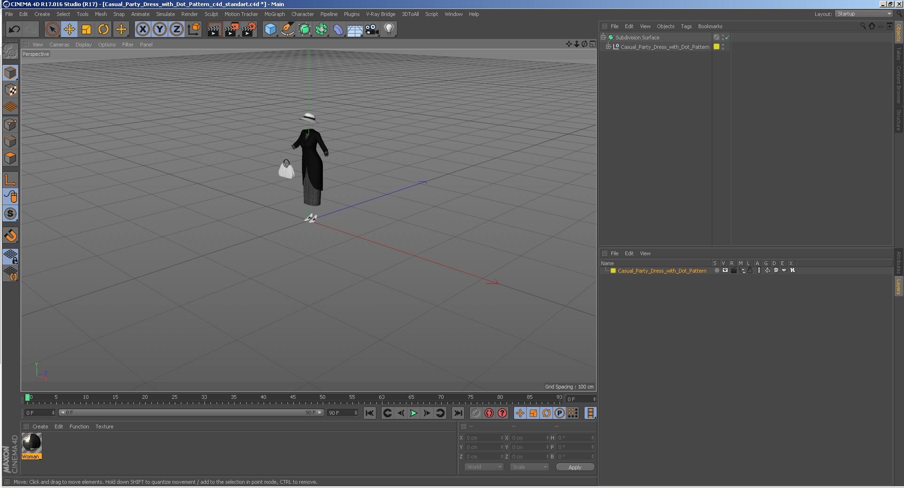Switch to Polygons mode

point(10,158)
